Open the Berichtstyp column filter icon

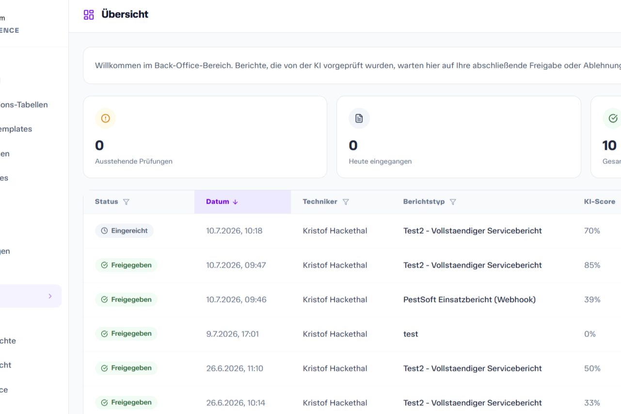coord(453,202)
